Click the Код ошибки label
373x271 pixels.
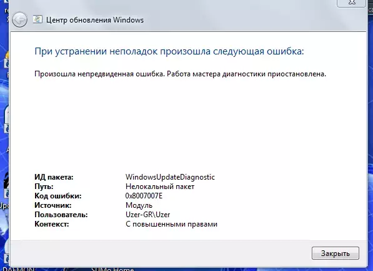pyautogui.click(x=58, y=196)
